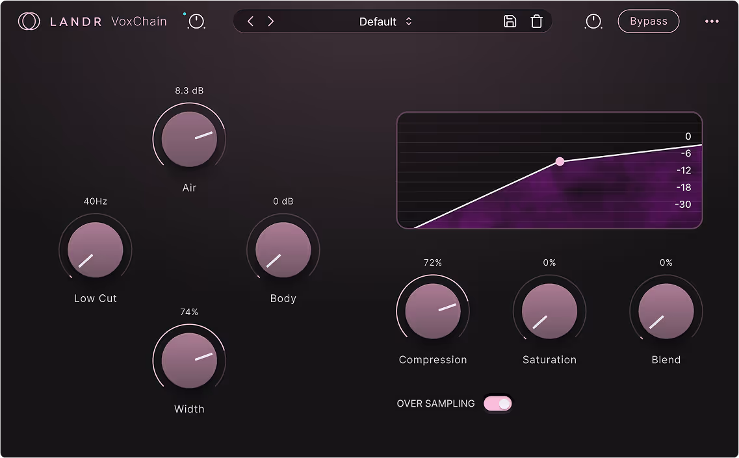
Task: Open the Default preset dropdown
Action: click(x=385, y=21)
